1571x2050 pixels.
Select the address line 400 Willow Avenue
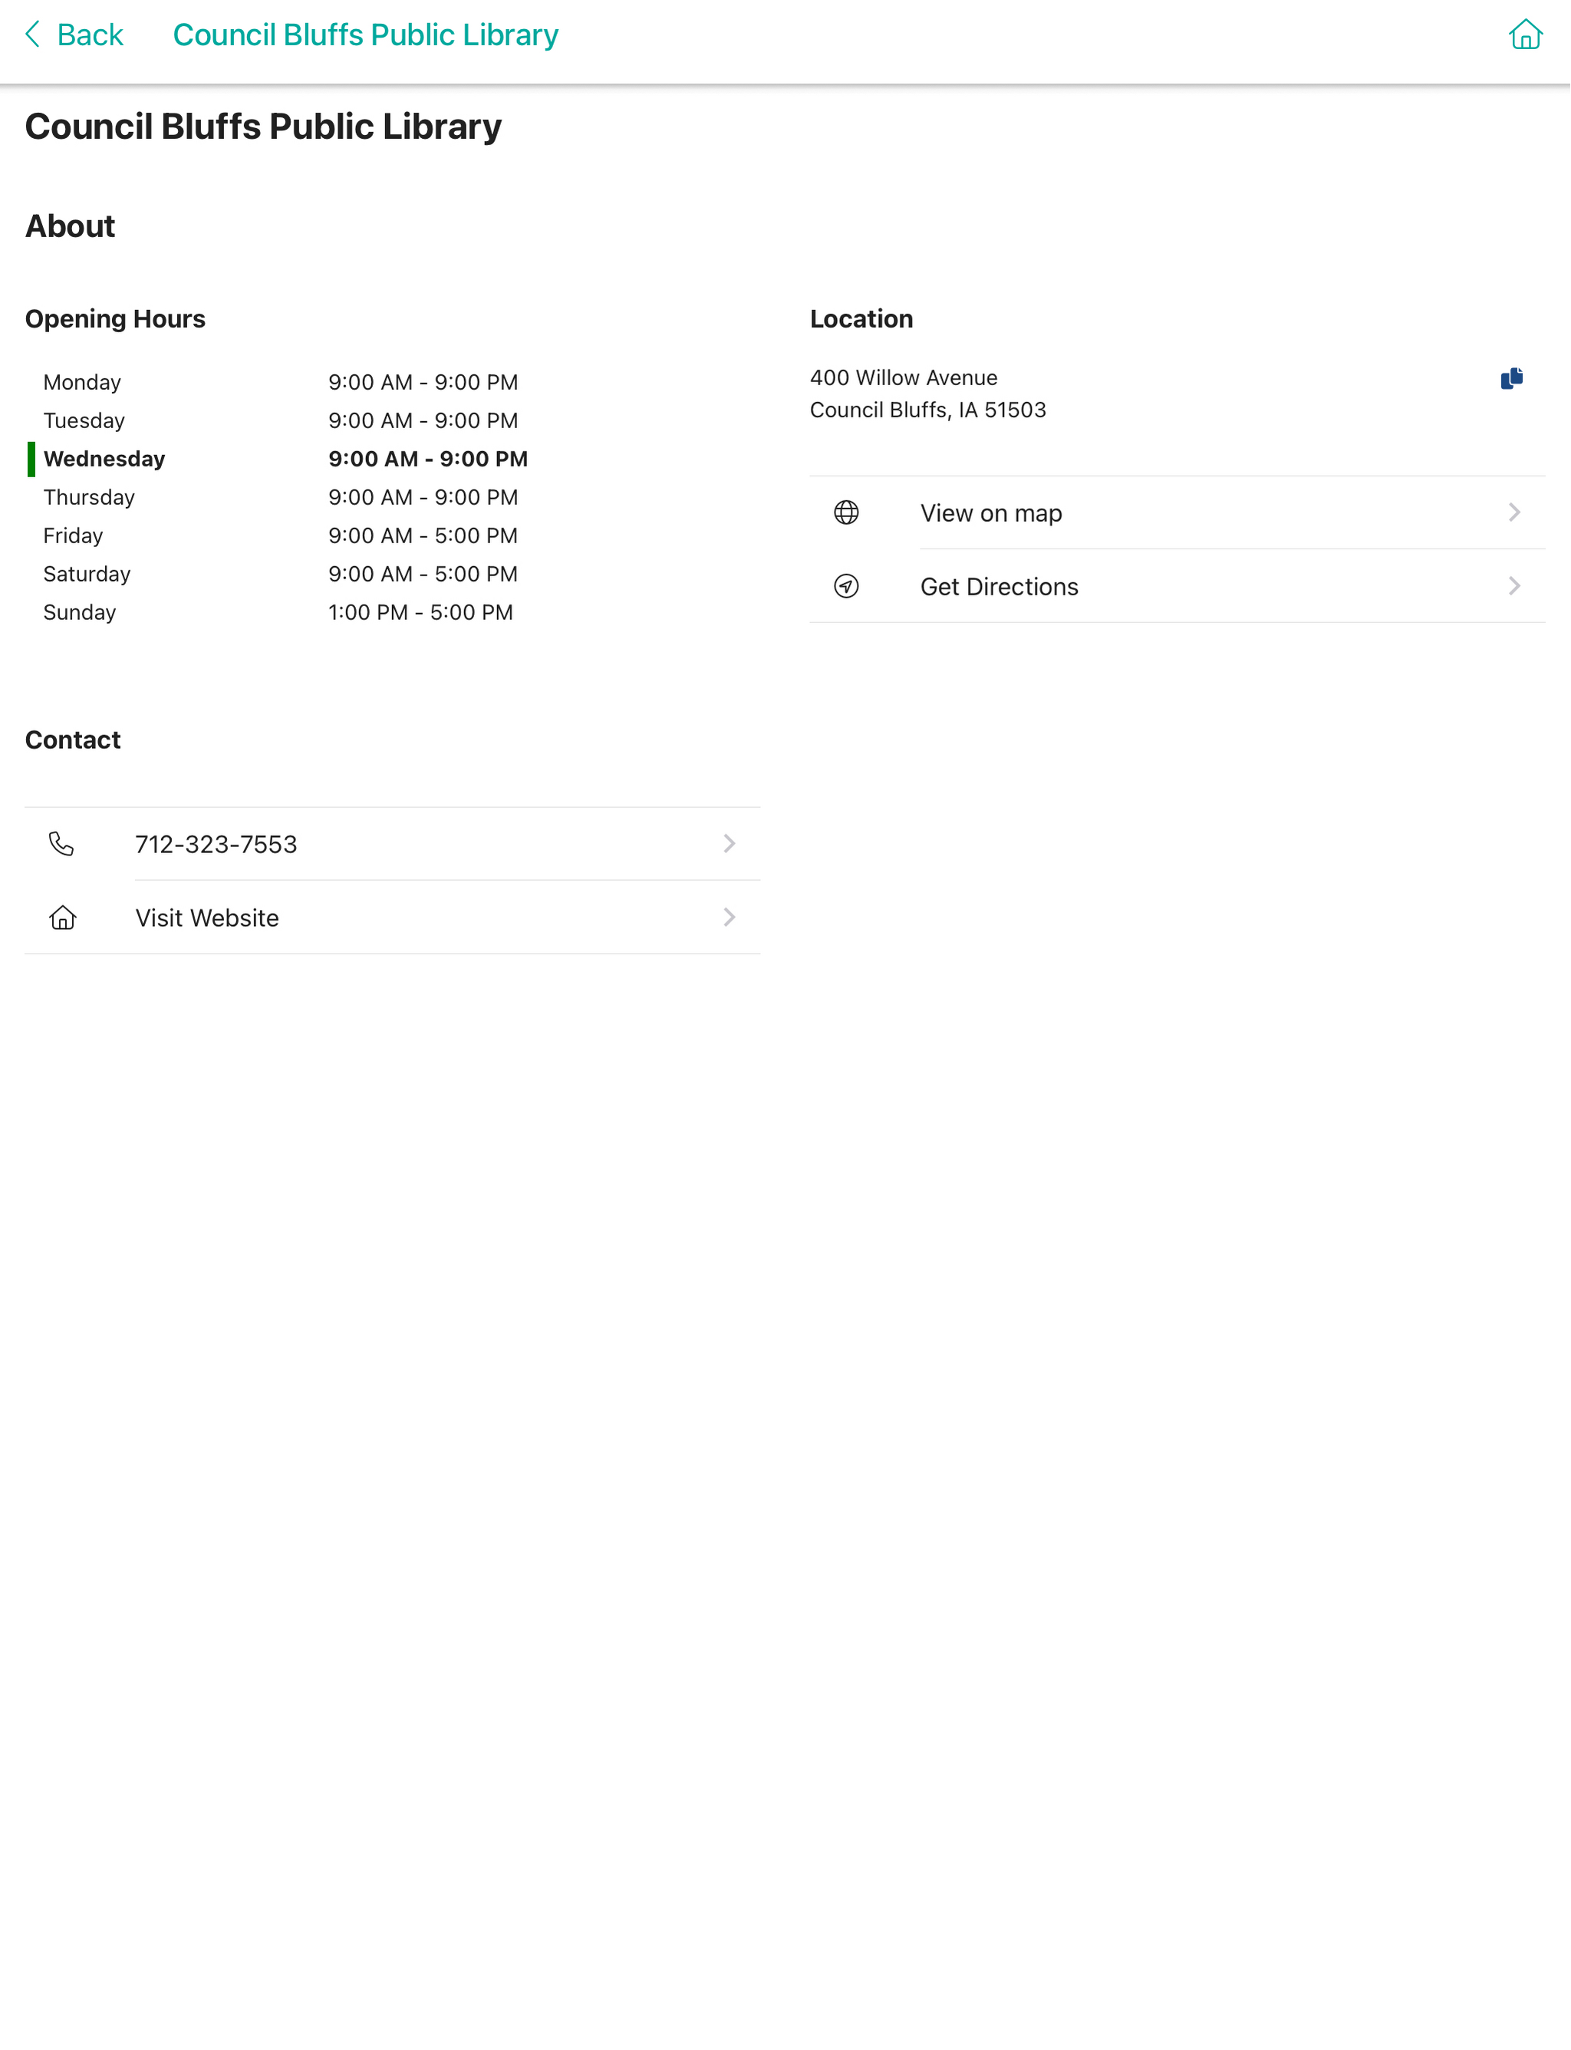pos(904,377)
